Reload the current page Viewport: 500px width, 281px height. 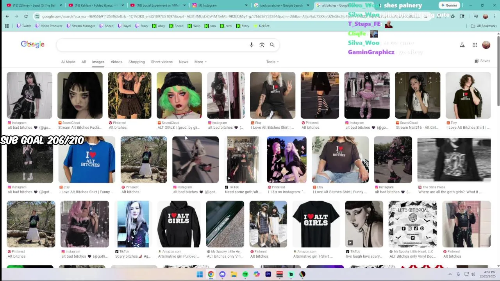pos(26,16)
